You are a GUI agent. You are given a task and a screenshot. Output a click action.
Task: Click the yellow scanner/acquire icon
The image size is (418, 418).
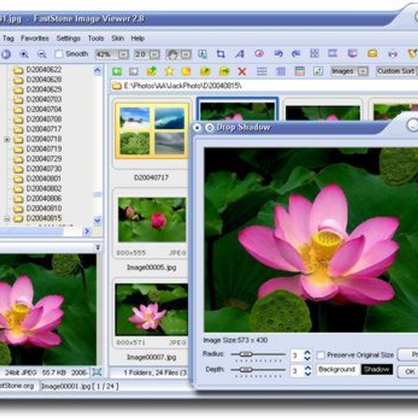click(372, 53)
